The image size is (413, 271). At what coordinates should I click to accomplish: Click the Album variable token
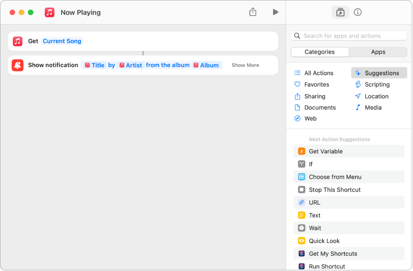click(x=206, y=65)
